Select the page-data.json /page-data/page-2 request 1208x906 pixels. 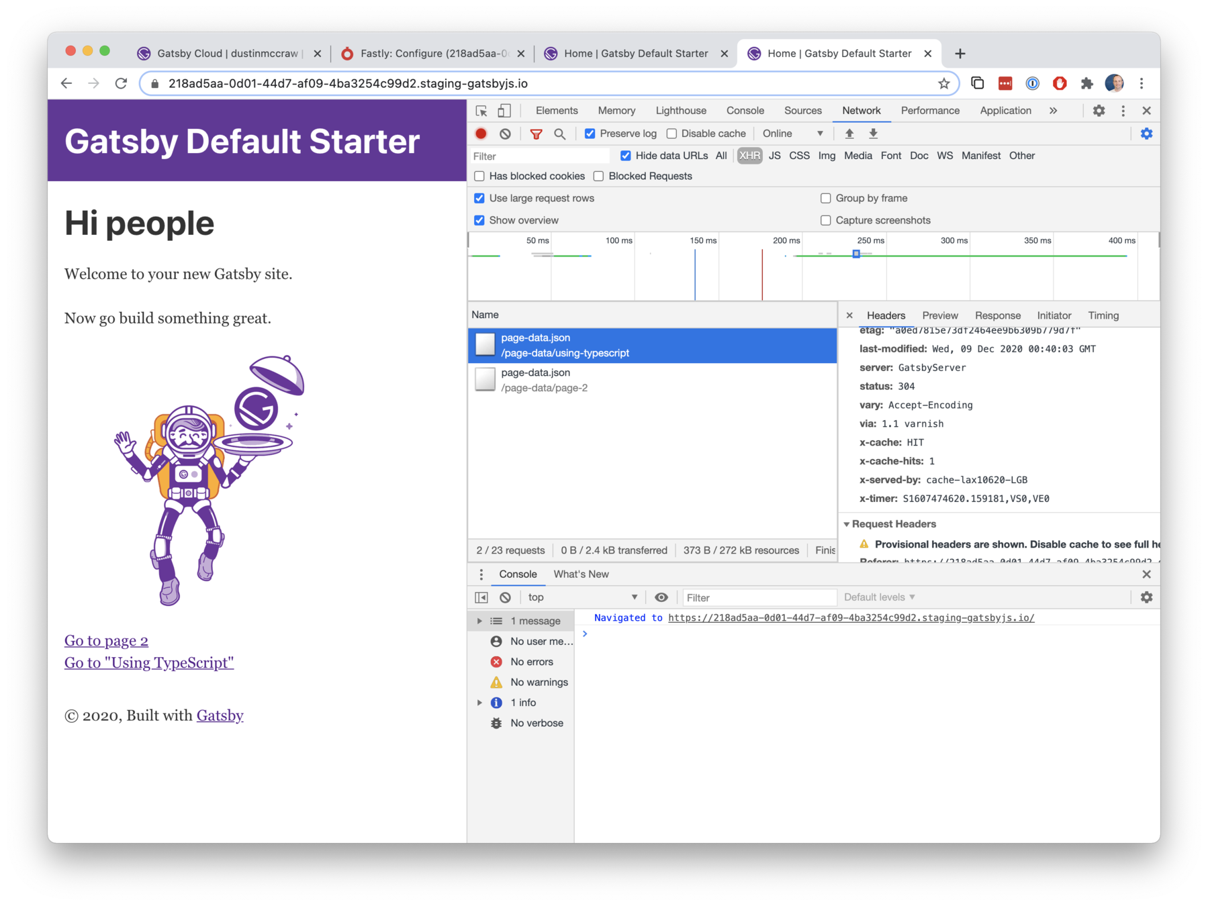pyautogui.click(x=652, y=381)
